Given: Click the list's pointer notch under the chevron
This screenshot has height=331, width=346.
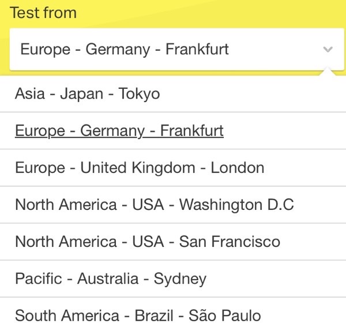Looking at the screenshot, I should click(328, 72).
